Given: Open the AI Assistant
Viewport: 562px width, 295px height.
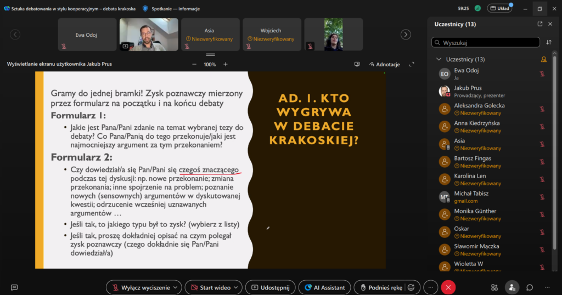Looking at the screenshot, I should click(325, 287).
